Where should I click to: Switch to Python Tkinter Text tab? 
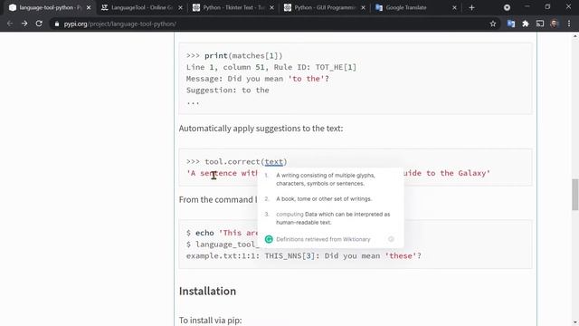[233, 7]
